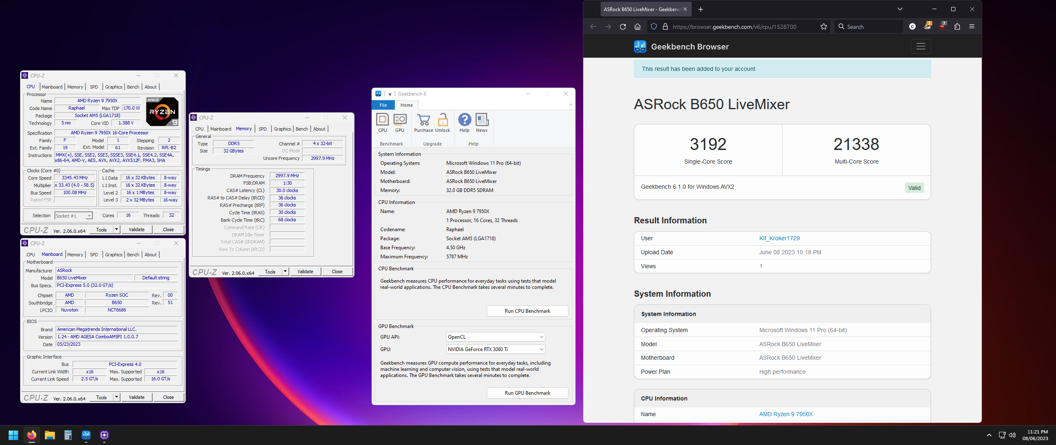Click the Ryzen 9 logo image
This screenshot has height=445, width=1056.
163,111
